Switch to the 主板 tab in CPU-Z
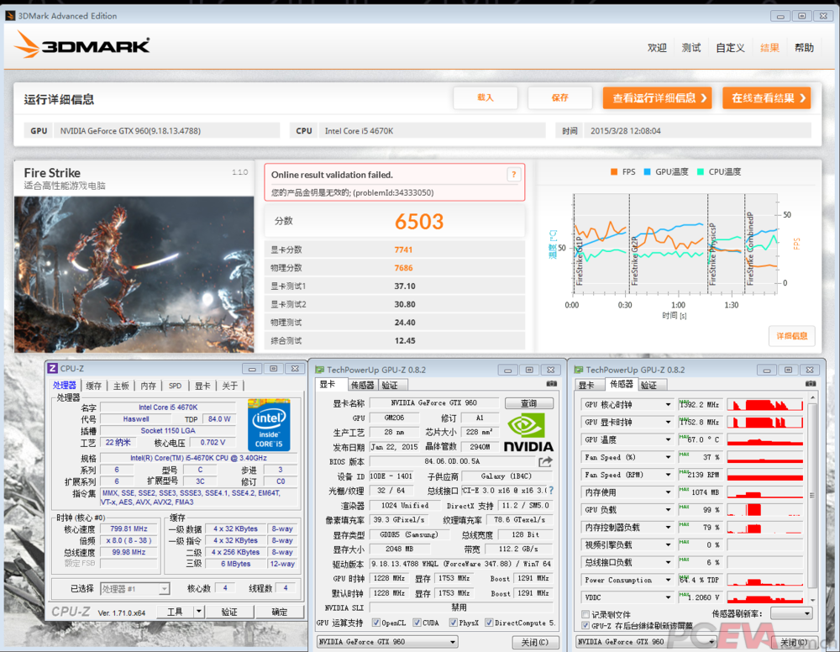 (x=121, y=386)
